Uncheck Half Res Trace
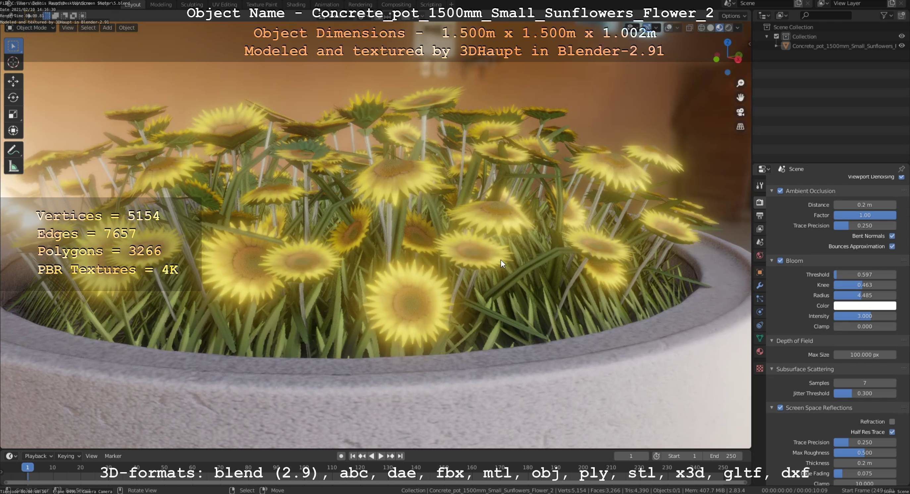This screenshot has width=910, height=494. pyautogui.click(x=892, y=432)
